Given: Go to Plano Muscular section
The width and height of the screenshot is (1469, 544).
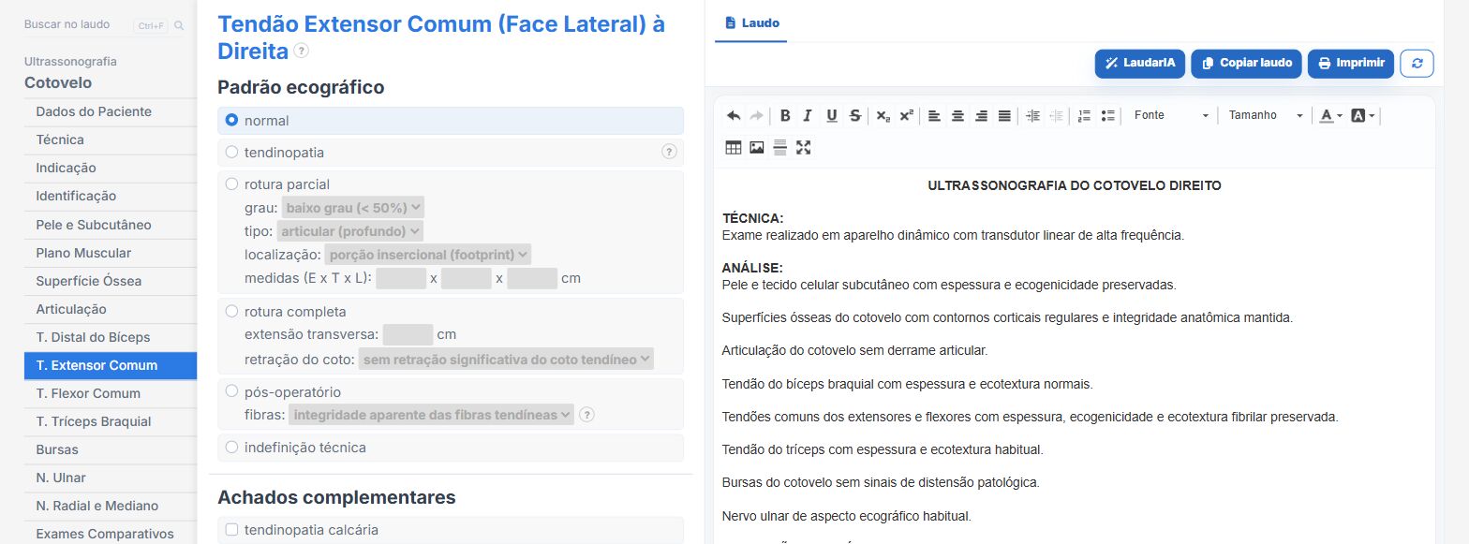Looking at the screenshot, I should [111, 253].
